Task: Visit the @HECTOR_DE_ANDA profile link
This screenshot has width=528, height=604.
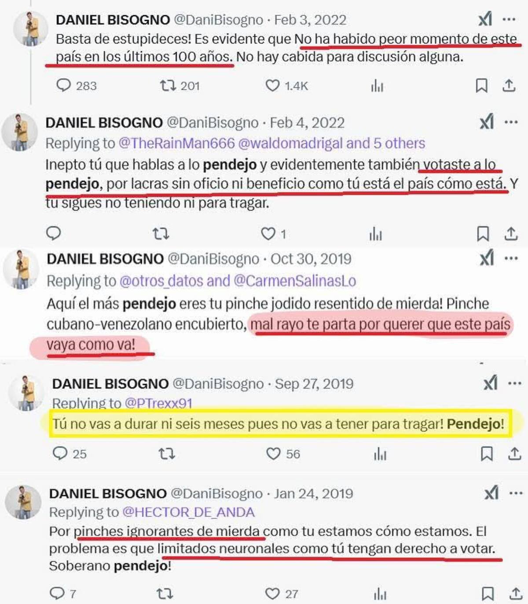Action: (188, 512)
